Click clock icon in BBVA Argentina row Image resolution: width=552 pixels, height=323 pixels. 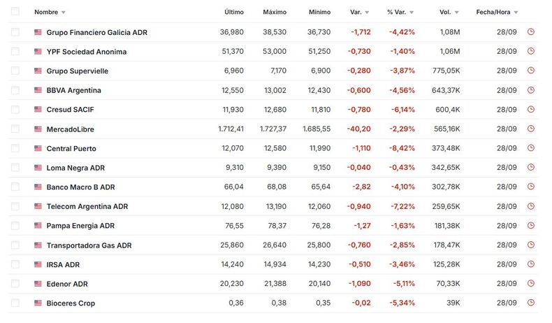point(531,90)
